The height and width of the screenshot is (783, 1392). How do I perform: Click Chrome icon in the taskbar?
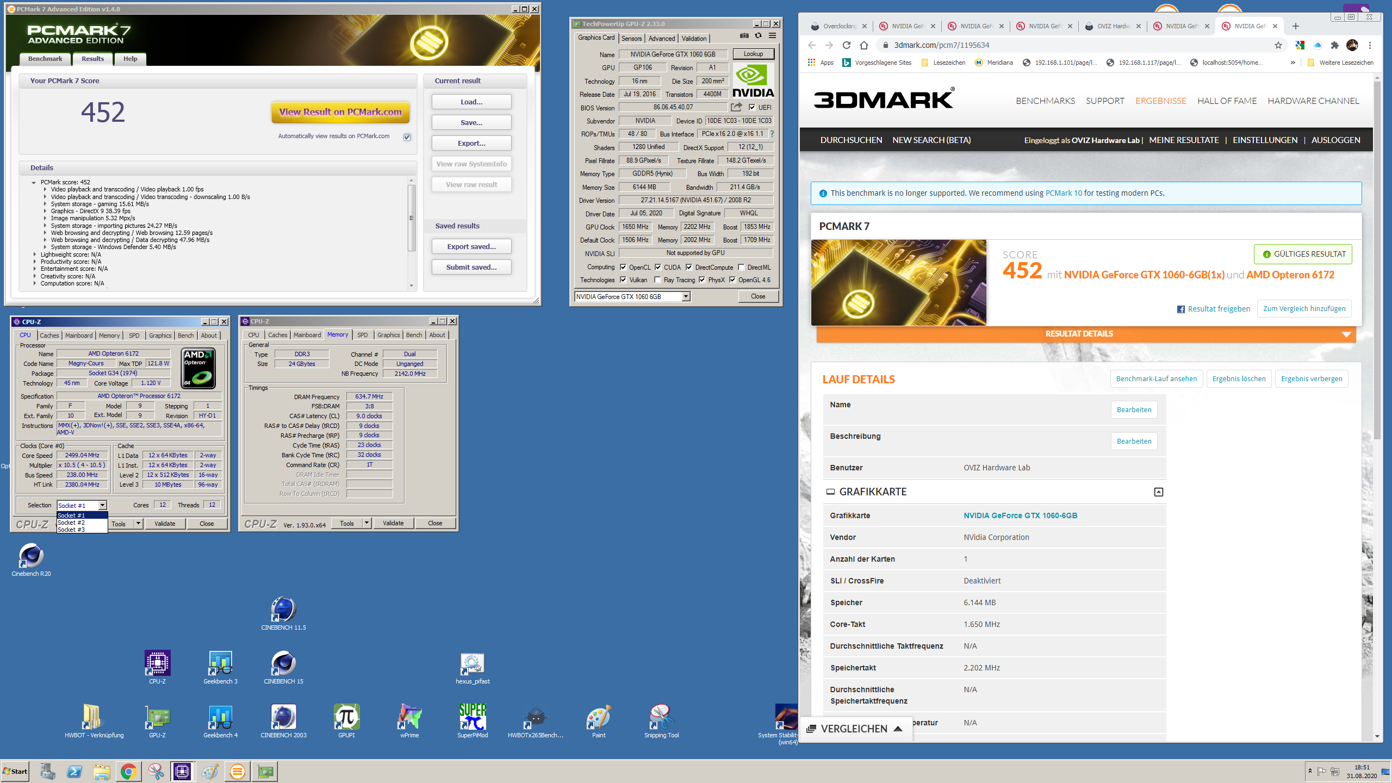(x=128, y=771)
